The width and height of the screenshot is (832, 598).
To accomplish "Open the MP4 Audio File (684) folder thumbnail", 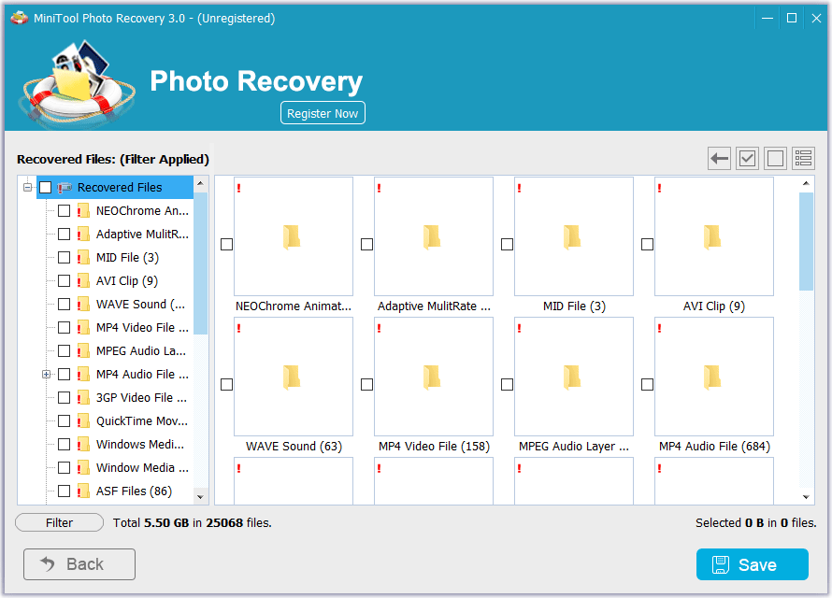I will (x=713, y=377).
